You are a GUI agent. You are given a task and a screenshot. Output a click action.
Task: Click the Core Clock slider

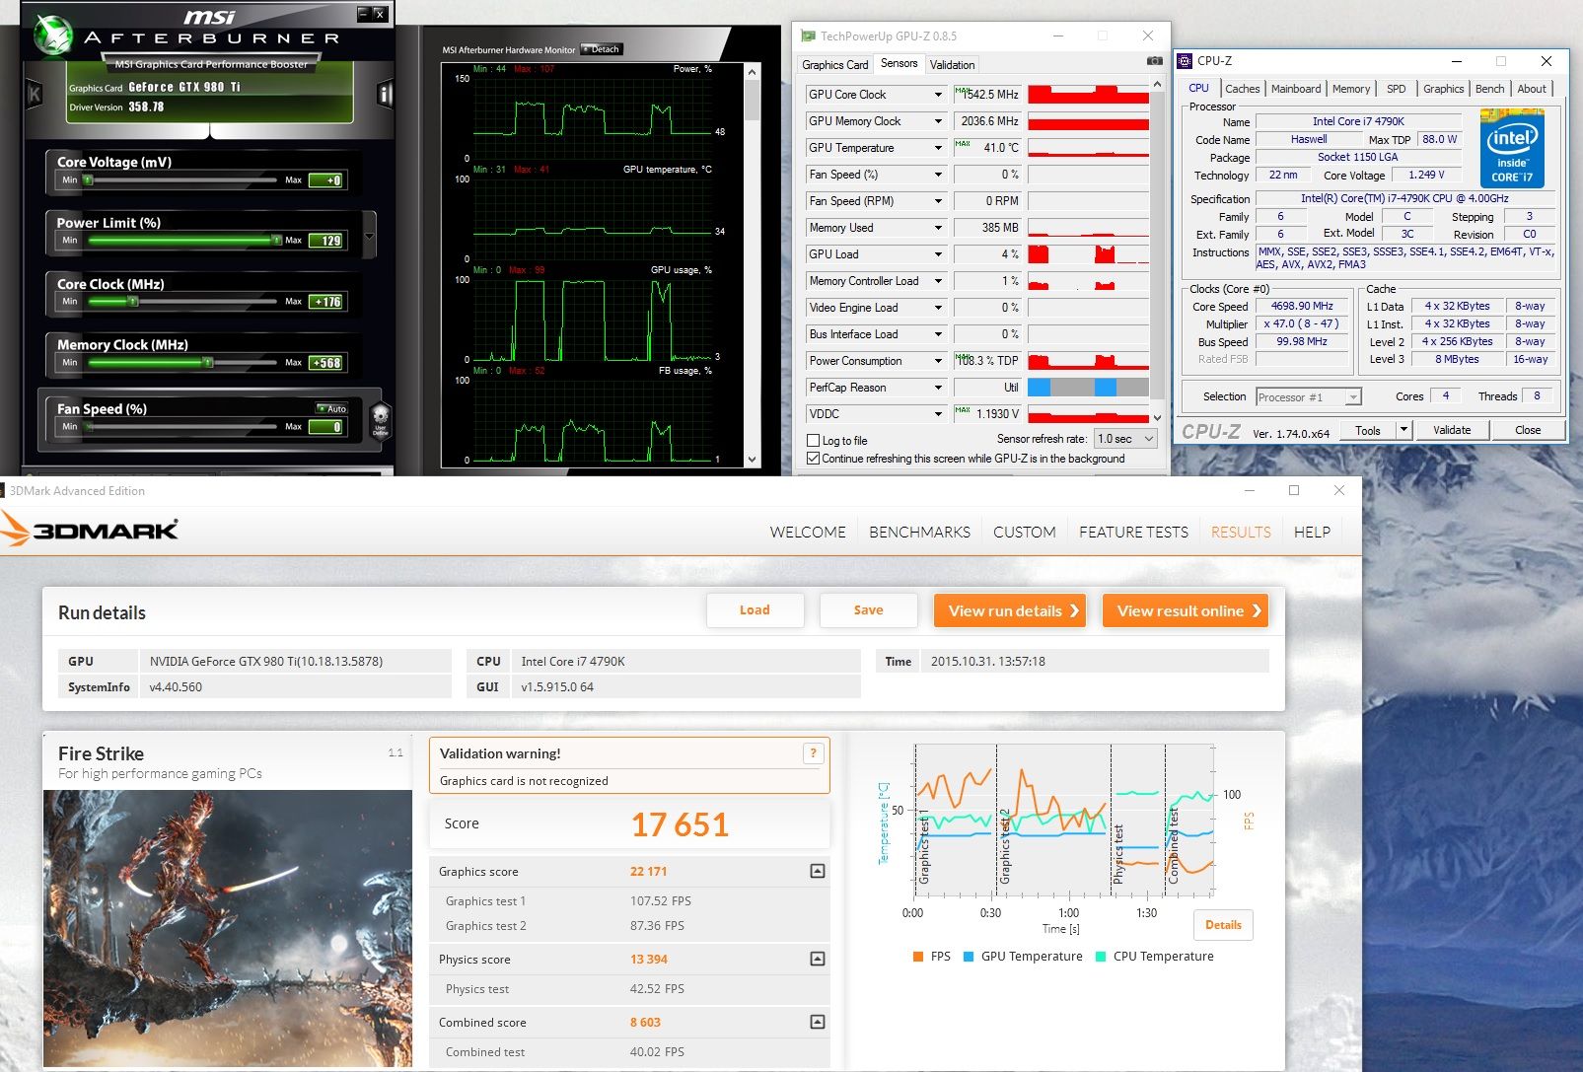click(x=184, y=301)
